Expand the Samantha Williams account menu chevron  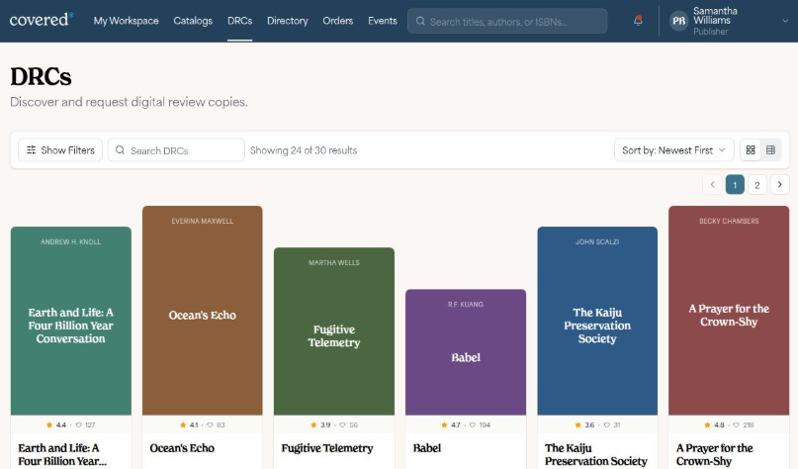pos(785,21)
